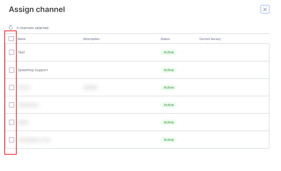This screenshot has height=171, width=281.
Task: Click the Name column header
Action: [x=21, y=39]
